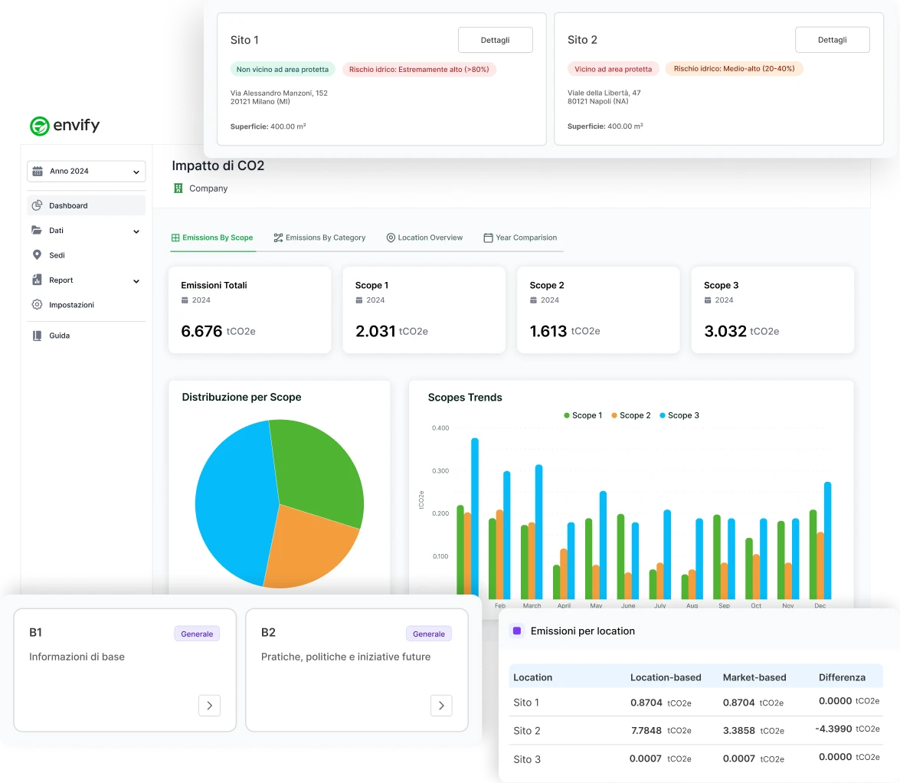Viewport: 900px width, 783px height.
Task: Toggle Scope 1 in the Scopes Trends legend
Action: (x=582, y=415)
